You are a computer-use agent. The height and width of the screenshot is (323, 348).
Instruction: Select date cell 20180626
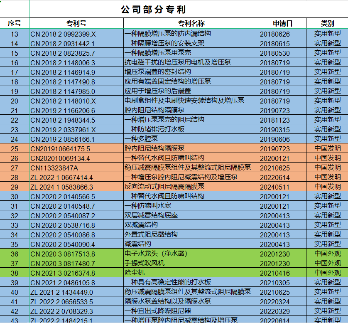pyautogui.click(x=282, y=34)
